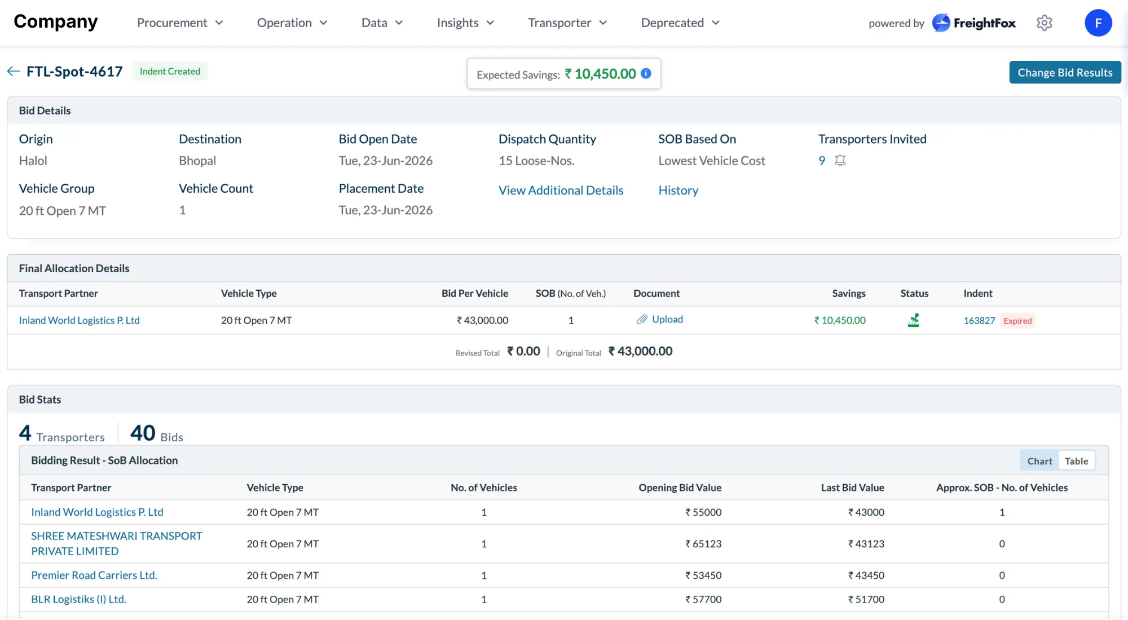The width and height of the screenshot is (1128, 620).
Task: Click Savings ₹ 10,450.00 in allocation row
Action: [840, 320]
